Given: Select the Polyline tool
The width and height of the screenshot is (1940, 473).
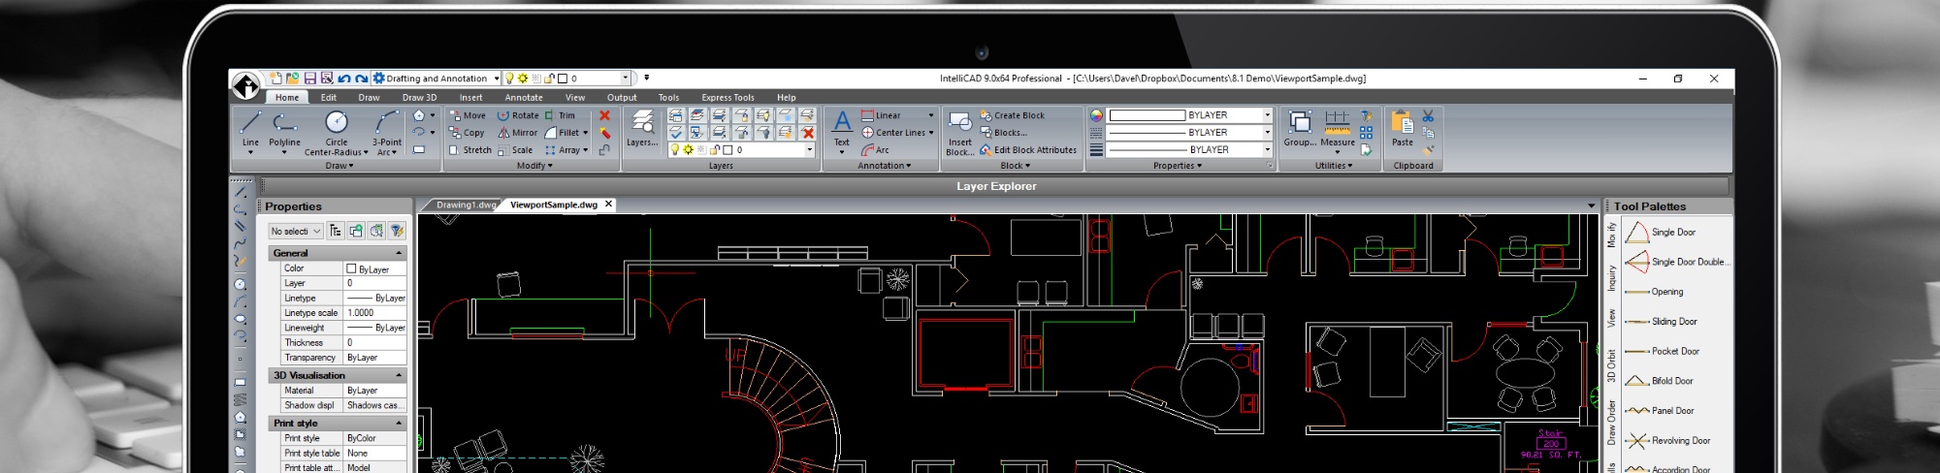Looking at the screenshot, I should click(x=284, y=132).
